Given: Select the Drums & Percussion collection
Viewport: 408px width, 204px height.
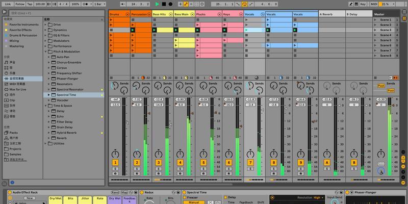Looking at the screenshot, I should click(x=23, y=35).
